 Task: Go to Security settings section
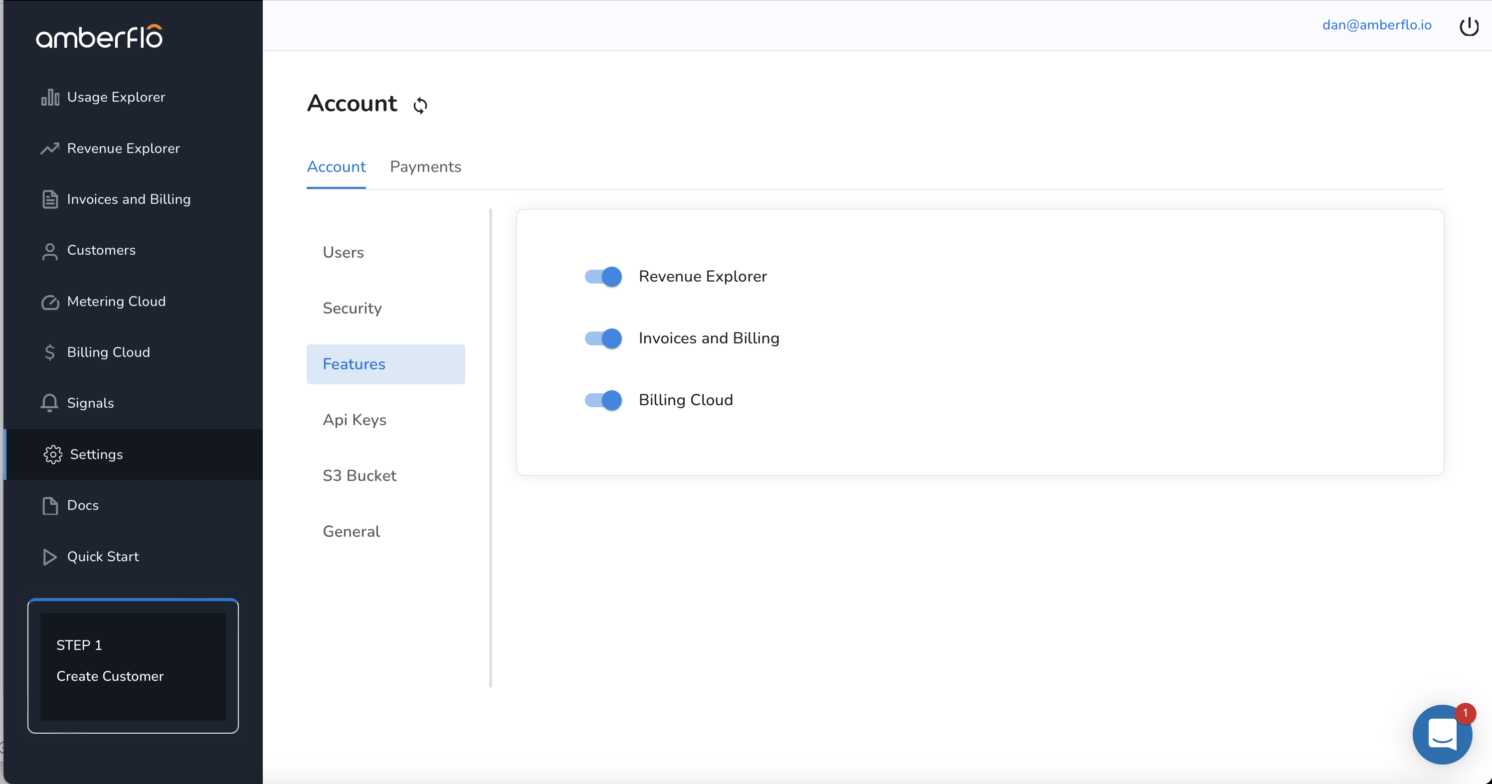(x=352, y=308)
